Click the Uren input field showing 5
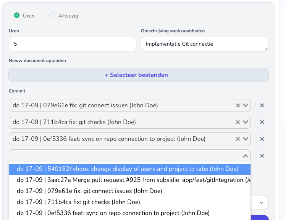This screenshot has width=286, height=220. coord(73,44)
